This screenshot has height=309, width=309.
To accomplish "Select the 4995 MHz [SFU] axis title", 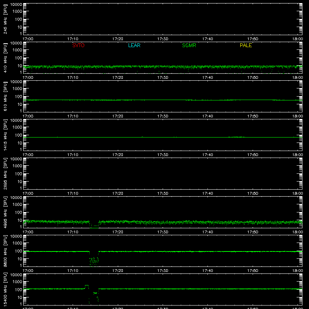I will click(x=5, y=212).
